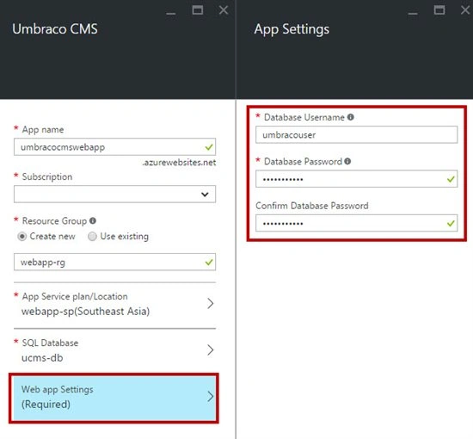Screen dimensions: 473x439
Task: Select the Use existing radio button
Action: [92, 237]
